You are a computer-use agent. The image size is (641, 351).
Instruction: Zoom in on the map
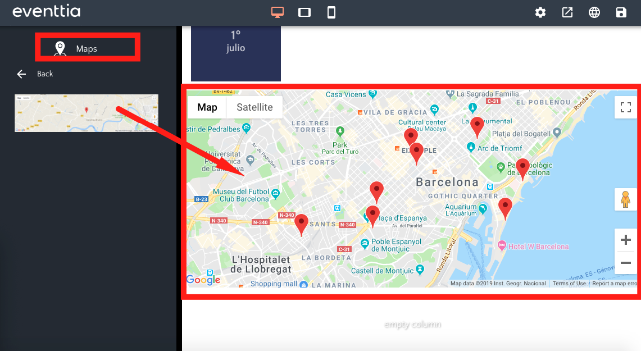point(625,240)
